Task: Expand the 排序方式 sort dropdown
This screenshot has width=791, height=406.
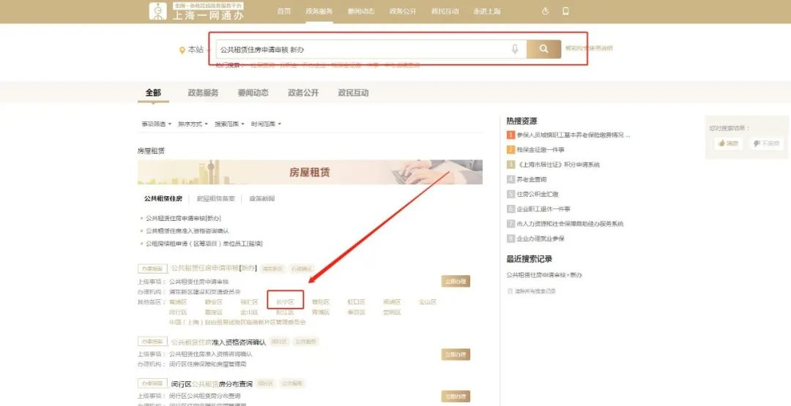Action: [x=192, y=124]
